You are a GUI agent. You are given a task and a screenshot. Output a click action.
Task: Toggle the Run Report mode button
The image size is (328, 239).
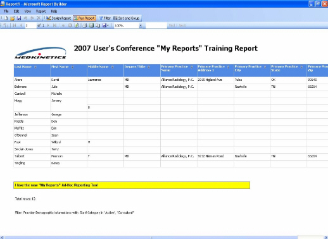84,18
